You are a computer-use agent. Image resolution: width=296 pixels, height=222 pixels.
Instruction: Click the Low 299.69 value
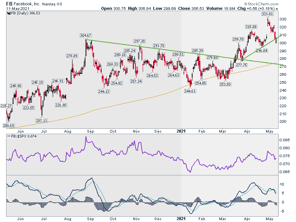click(x=164, y=8)
